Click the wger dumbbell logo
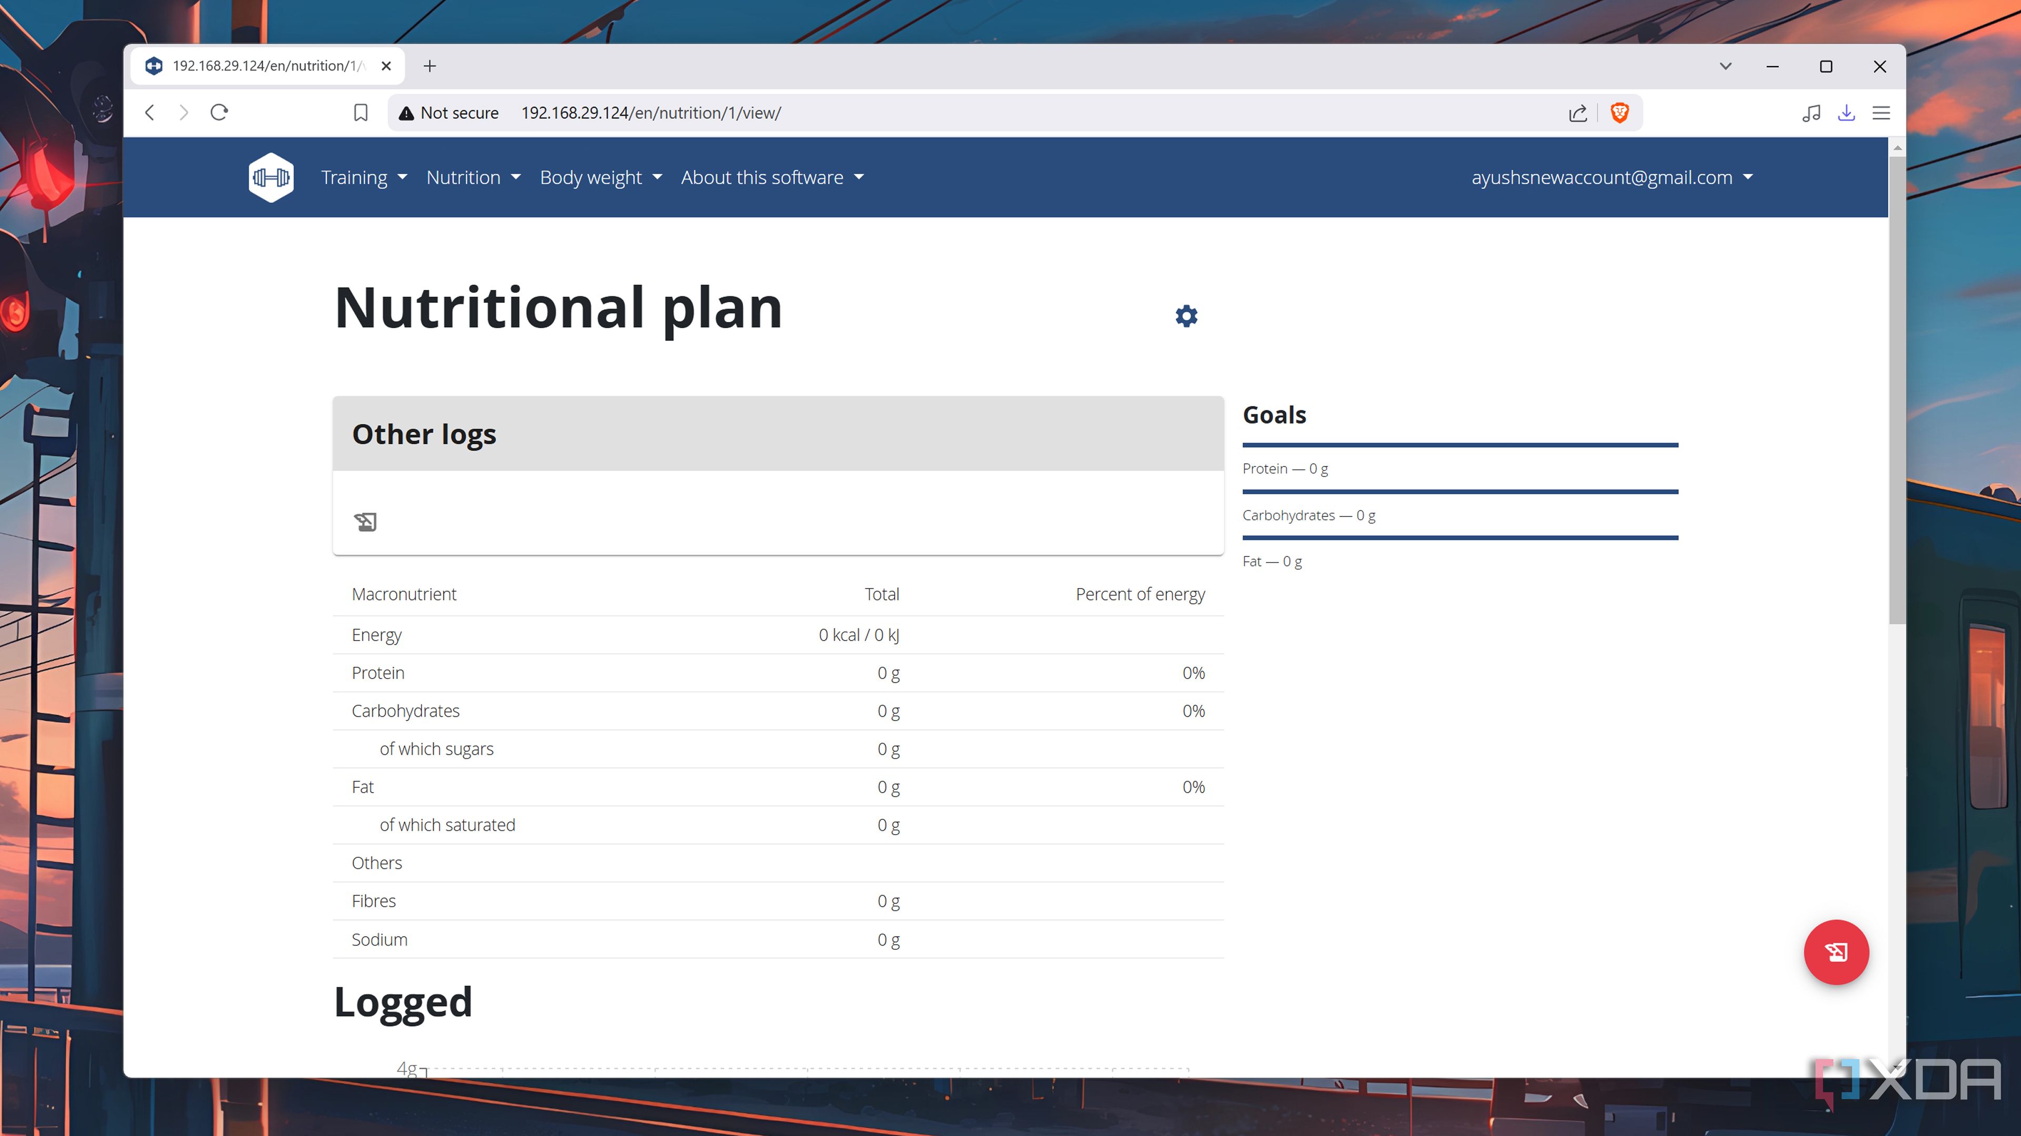Viewport: 2021px width, 1136px height. point(271,177)
